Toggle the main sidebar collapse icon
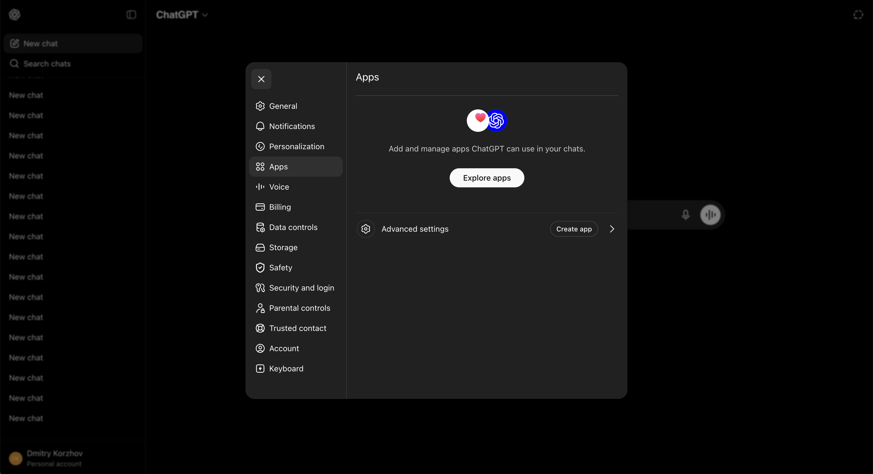 [131, 15]
